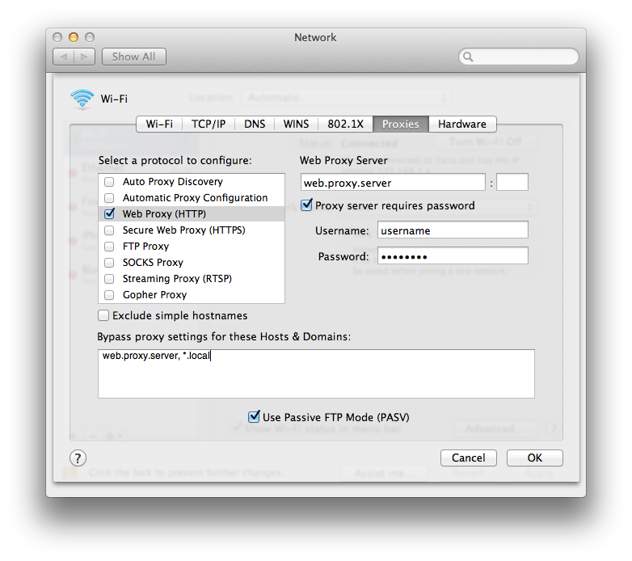This screenshot has width=632, height=561.
Task: Select the Web Proxy (HTTP) protocol row
Action: [x=192, y=213]
